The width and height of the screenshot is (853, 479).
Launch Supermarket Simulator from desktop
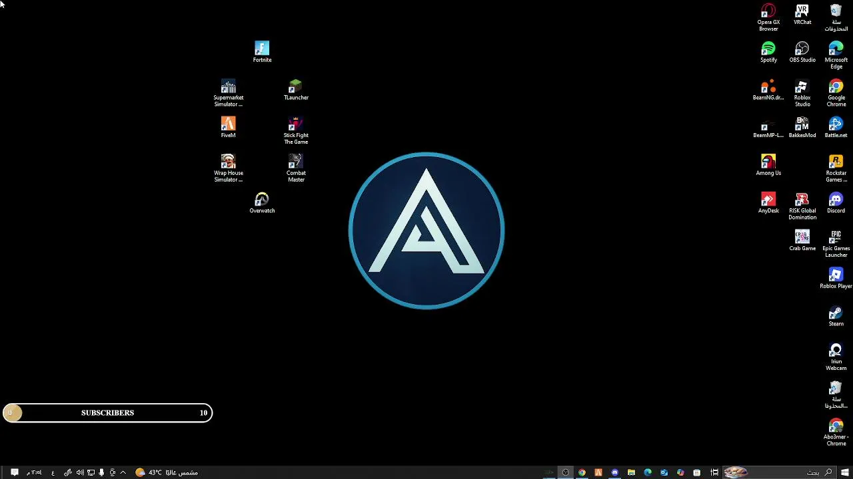click(x=228, y=93)
